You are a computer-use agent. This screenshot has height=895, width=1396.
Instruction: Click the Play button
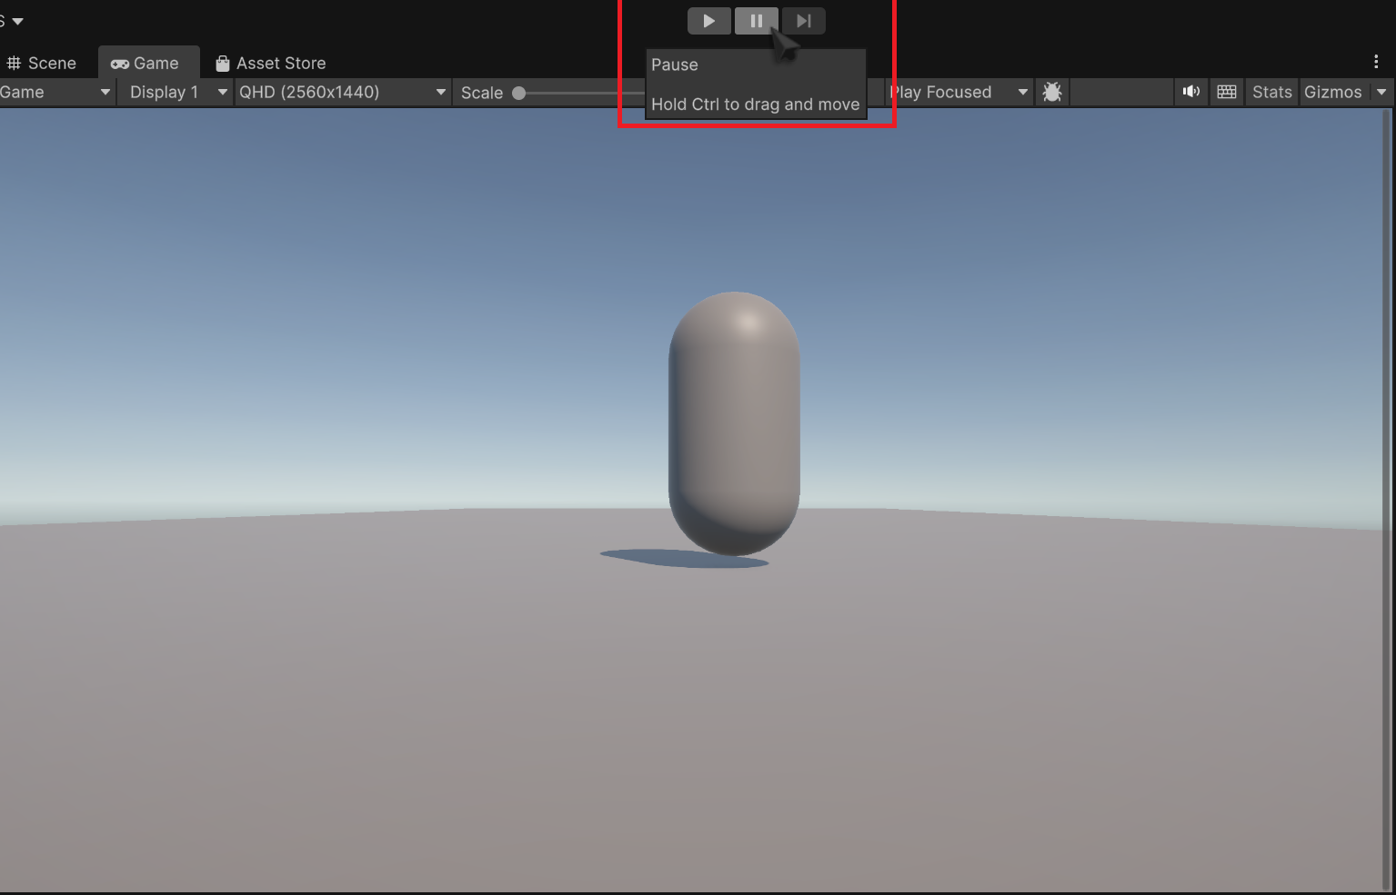708,20
